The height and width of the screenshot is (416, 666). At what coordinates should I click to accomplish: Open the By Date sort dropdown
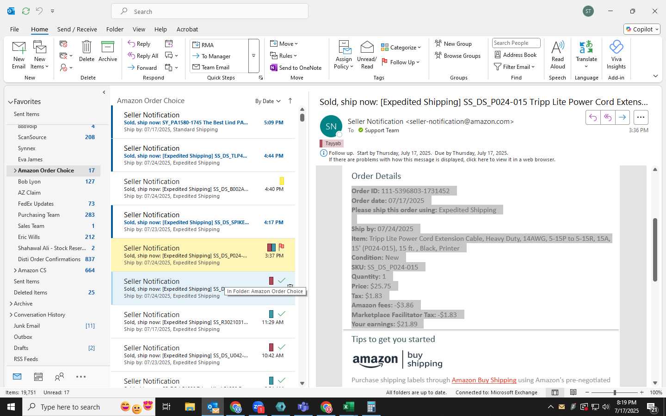pyautogui.click(x=268, y=101)
